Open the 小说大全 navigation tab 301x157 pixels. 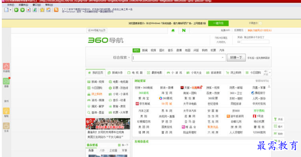tap(194, 73)
